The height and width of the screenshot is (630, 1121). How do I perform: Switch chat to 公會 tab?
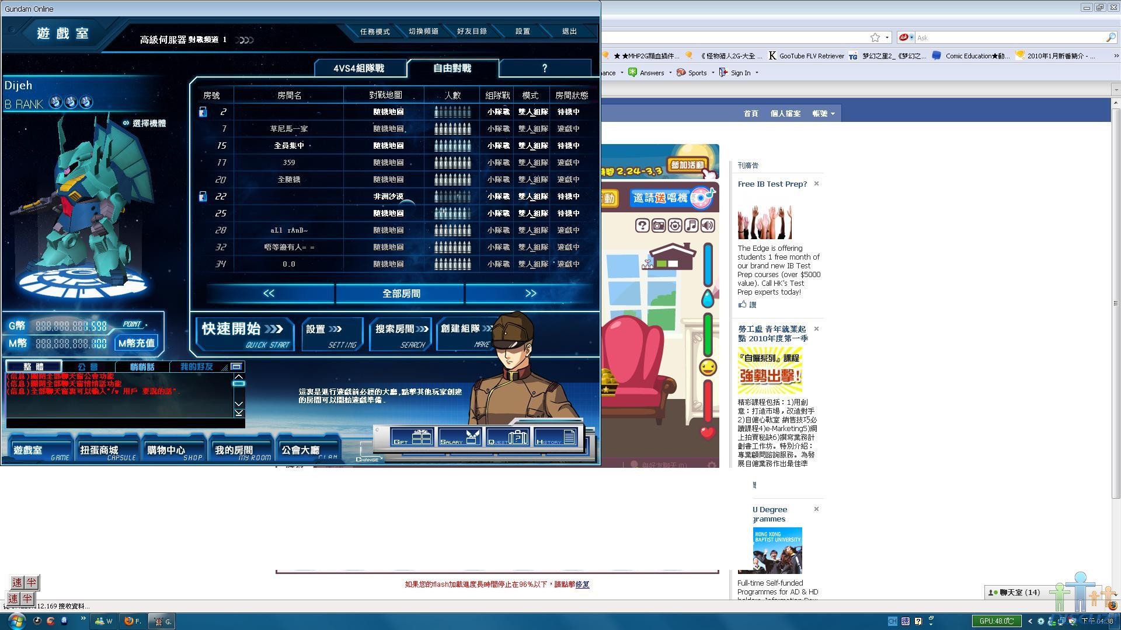pyautogui.click(x=88, y=366)
